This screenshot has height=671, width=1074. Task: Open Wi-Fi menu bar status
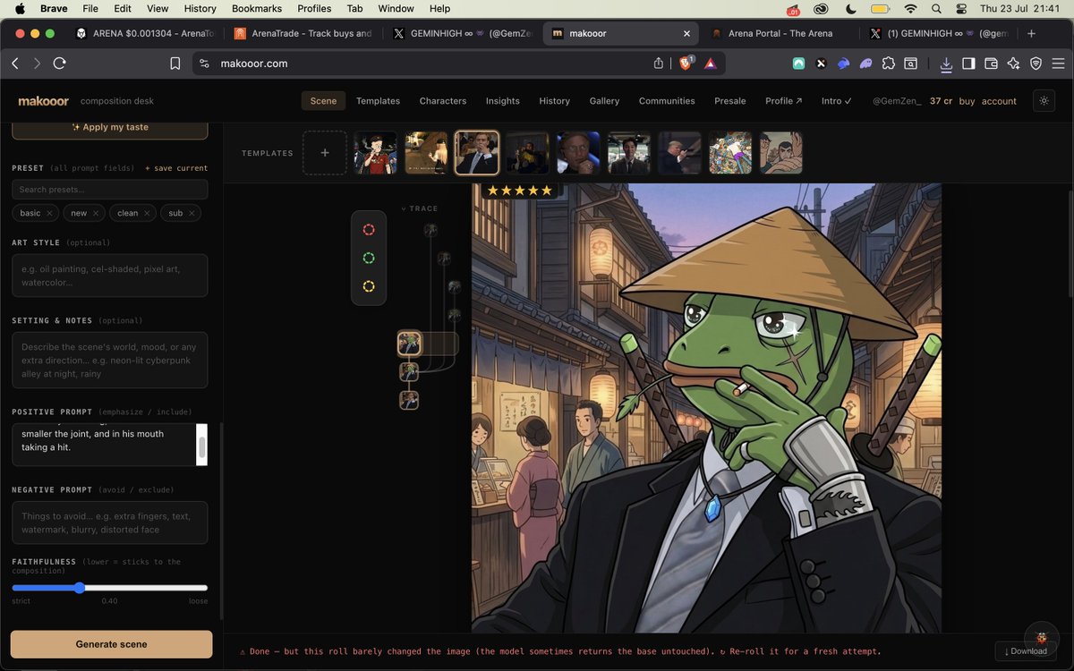910,8
